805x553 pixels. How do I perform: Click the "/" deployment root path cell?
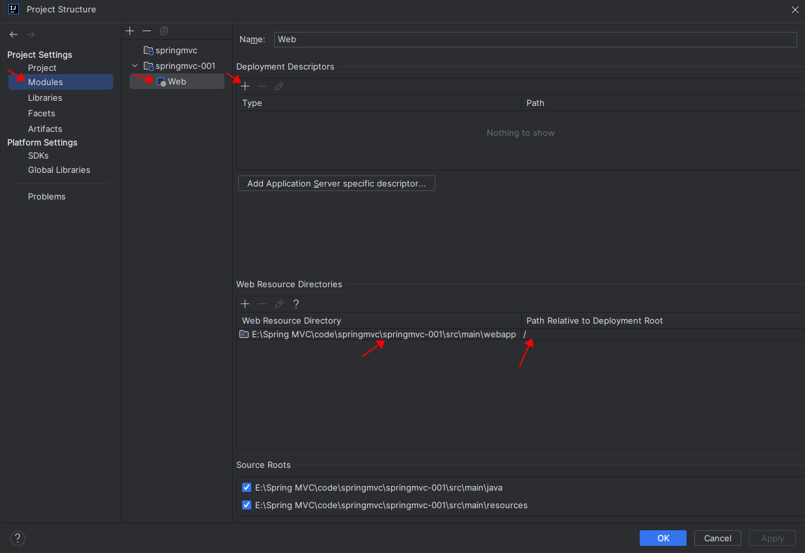pyautogui.click(x=662, y=335)
